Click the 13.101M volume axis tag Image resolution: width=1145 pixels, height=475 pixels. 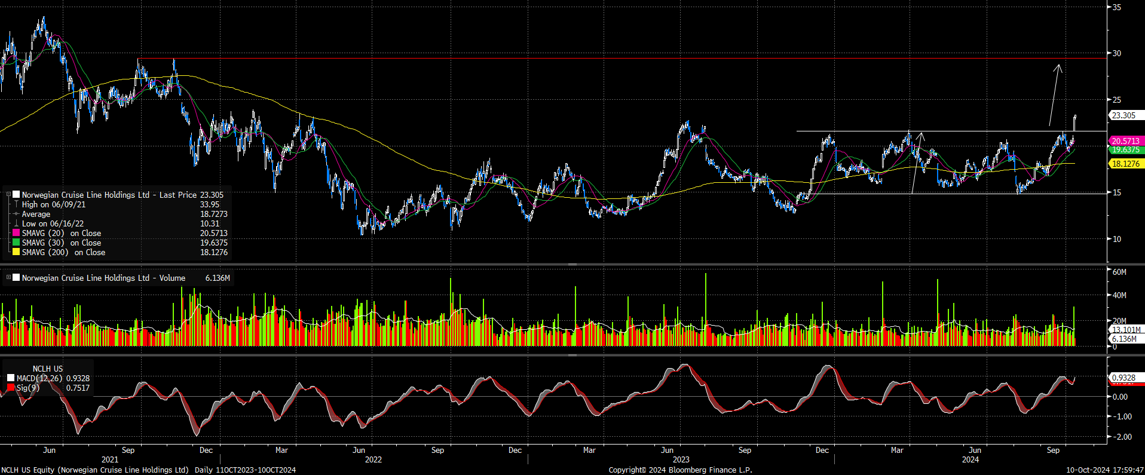[x=1126, y=330]
